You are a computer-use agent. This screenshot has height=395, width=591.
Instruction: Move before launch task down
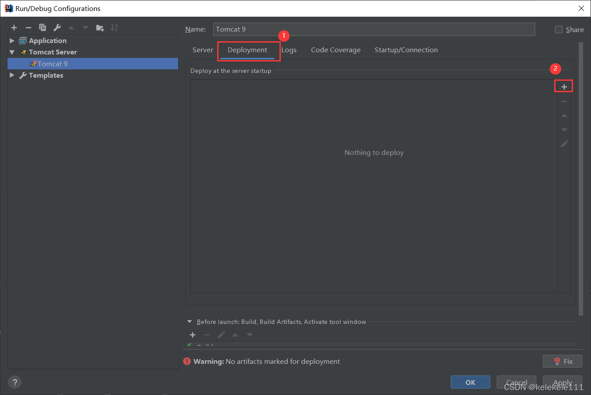click(x=250, y=335)
